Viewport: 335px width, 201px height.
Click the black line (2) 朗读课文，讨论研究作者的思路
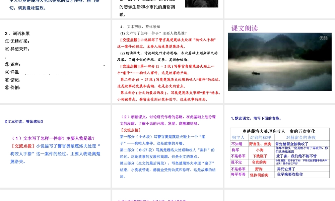pyautogui.click(x=169, y=53)
